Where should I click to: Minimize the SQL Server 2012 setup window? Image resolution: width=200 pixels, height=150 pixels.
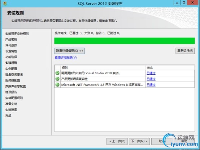[x=177, y=3]
